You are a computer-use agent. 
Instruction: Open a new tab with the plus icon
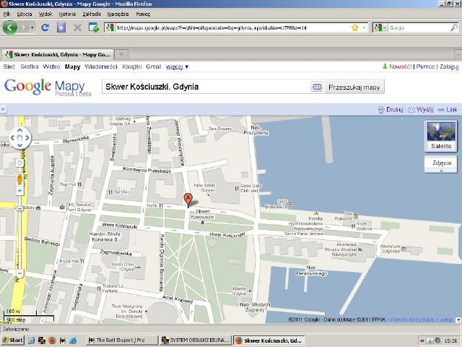pyautogui.click(x=94, y=27)
